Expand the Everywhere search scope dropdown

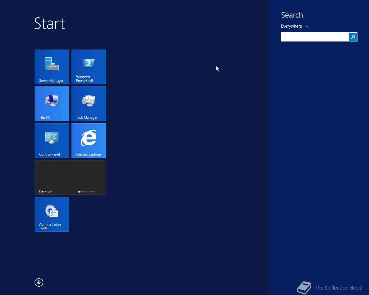click(295, 26)
